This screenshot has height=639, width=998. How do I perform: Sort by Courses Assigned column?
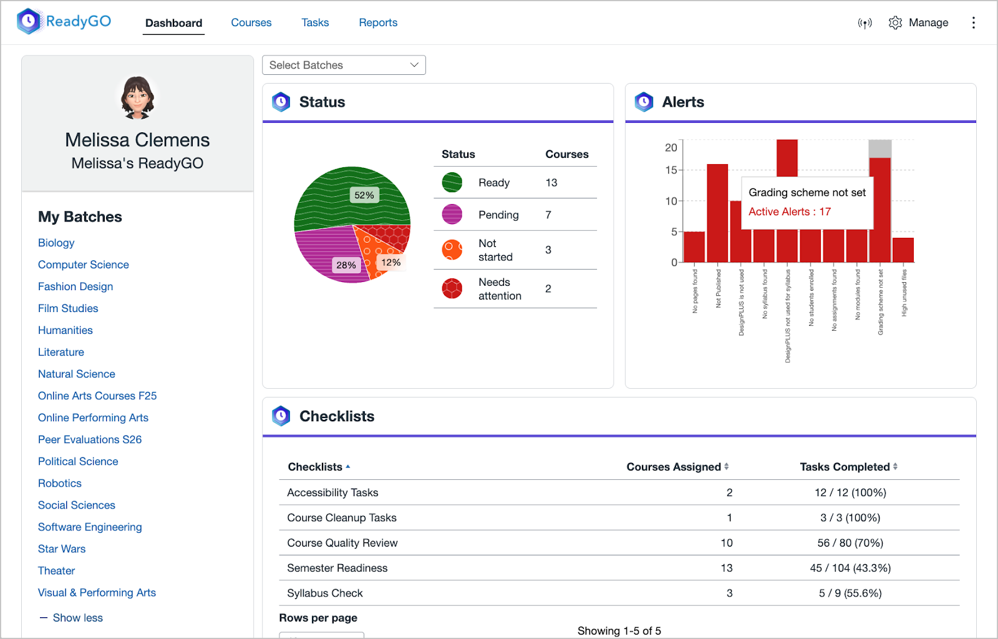677,467
